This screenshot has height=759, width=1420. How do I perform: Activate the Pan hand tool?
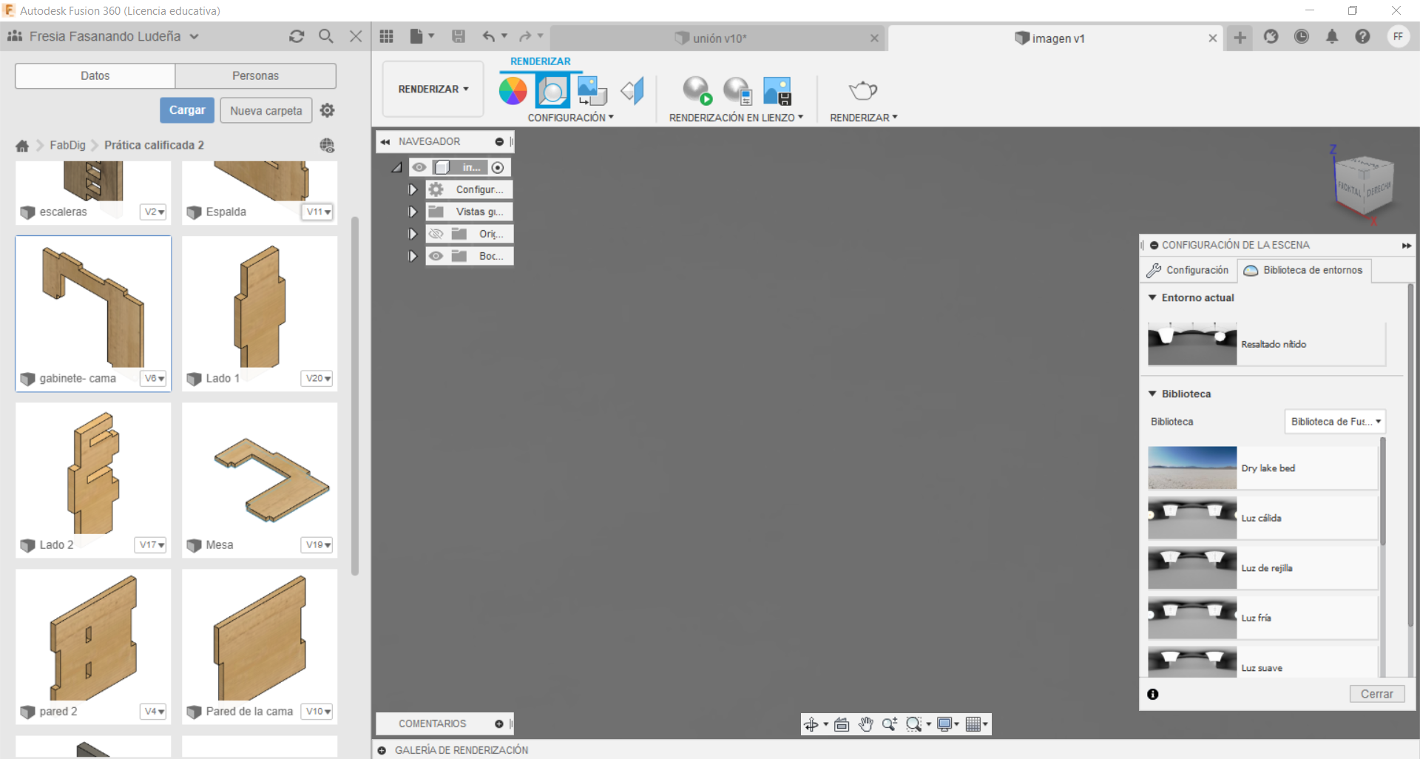[x=865, y=724]
